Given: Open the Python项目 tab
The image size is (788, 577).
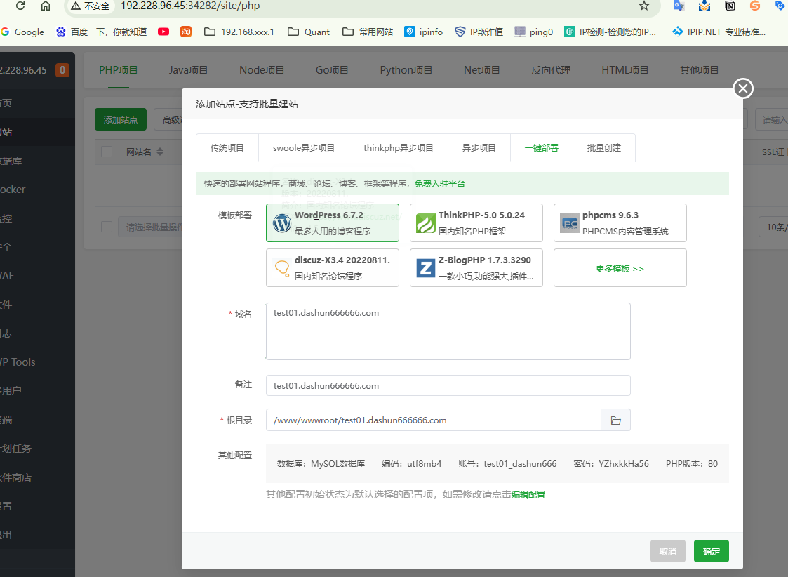Looking at the screenshot, I should coord(406,70).
